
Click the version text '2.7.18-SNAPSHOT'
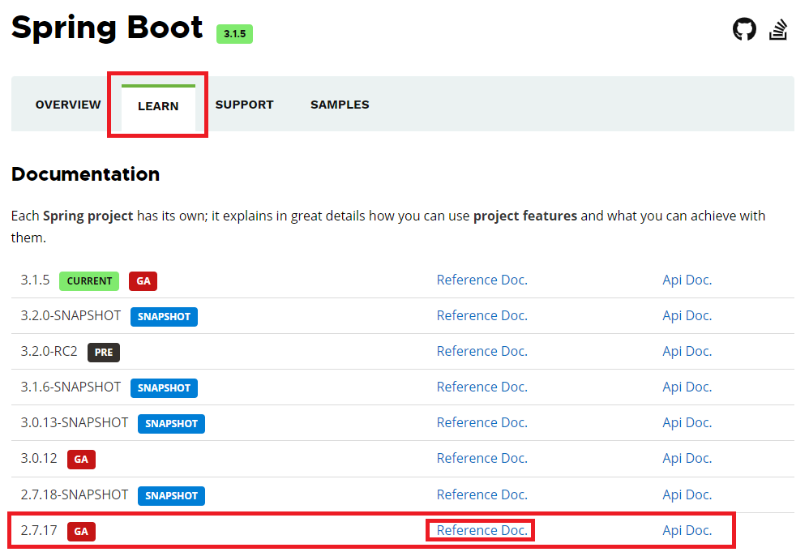(75, 494)
